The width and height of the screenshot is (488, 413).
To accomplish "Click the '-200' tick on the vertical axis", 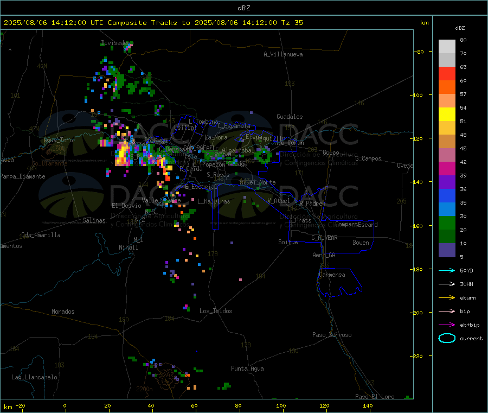I will (418, 313).
